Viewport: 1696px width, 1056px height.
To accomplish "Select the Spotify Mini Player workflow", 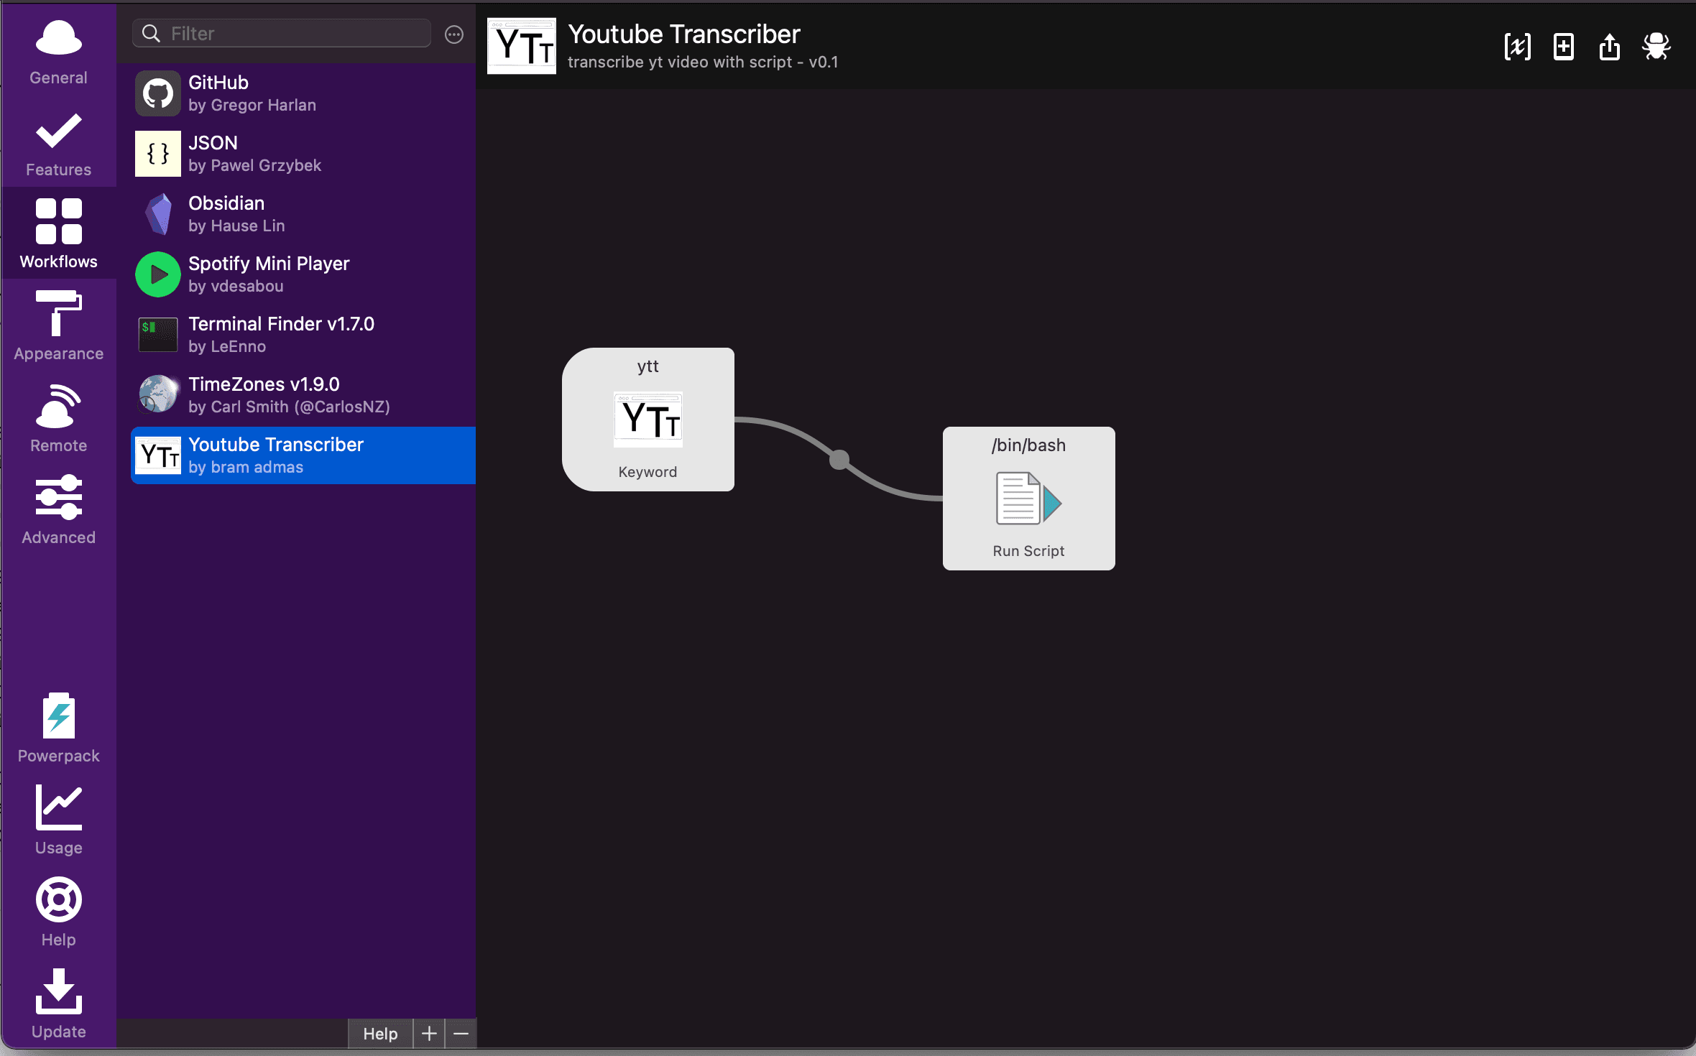I will tap(302, 274).
